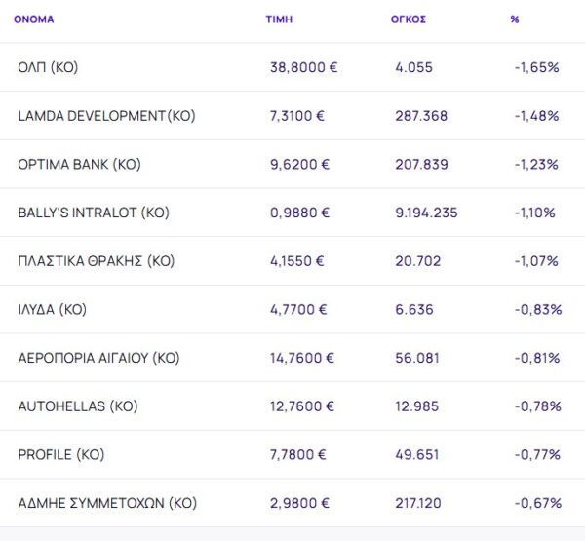Sort by ΟΓΚΟΣ column header
This screenshot has width=585, height=541.
[x=408, y=19]
